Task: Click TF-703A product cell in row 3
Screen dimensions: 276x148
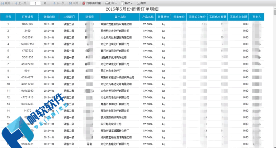Action: tap(148, 37)
